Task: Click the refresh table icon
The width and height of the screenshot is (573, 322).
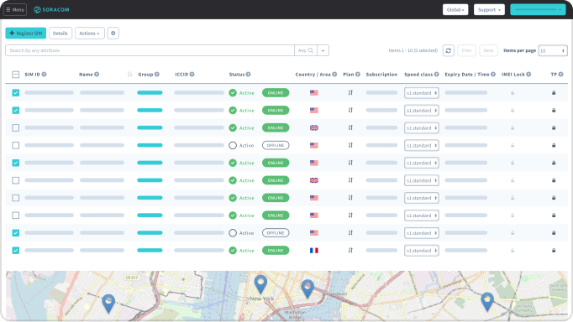Action: click(449, 50)
